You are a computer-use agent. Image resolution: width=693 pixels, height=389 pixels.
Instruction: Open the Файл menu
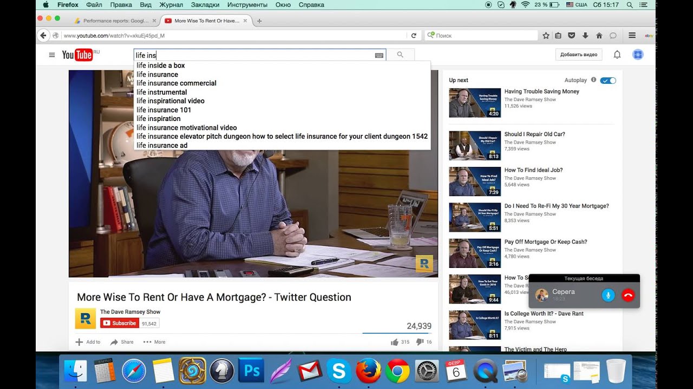94,5
